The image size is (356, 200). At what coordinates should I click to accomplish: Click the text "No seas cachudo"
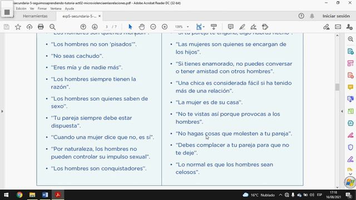(77, 56)
